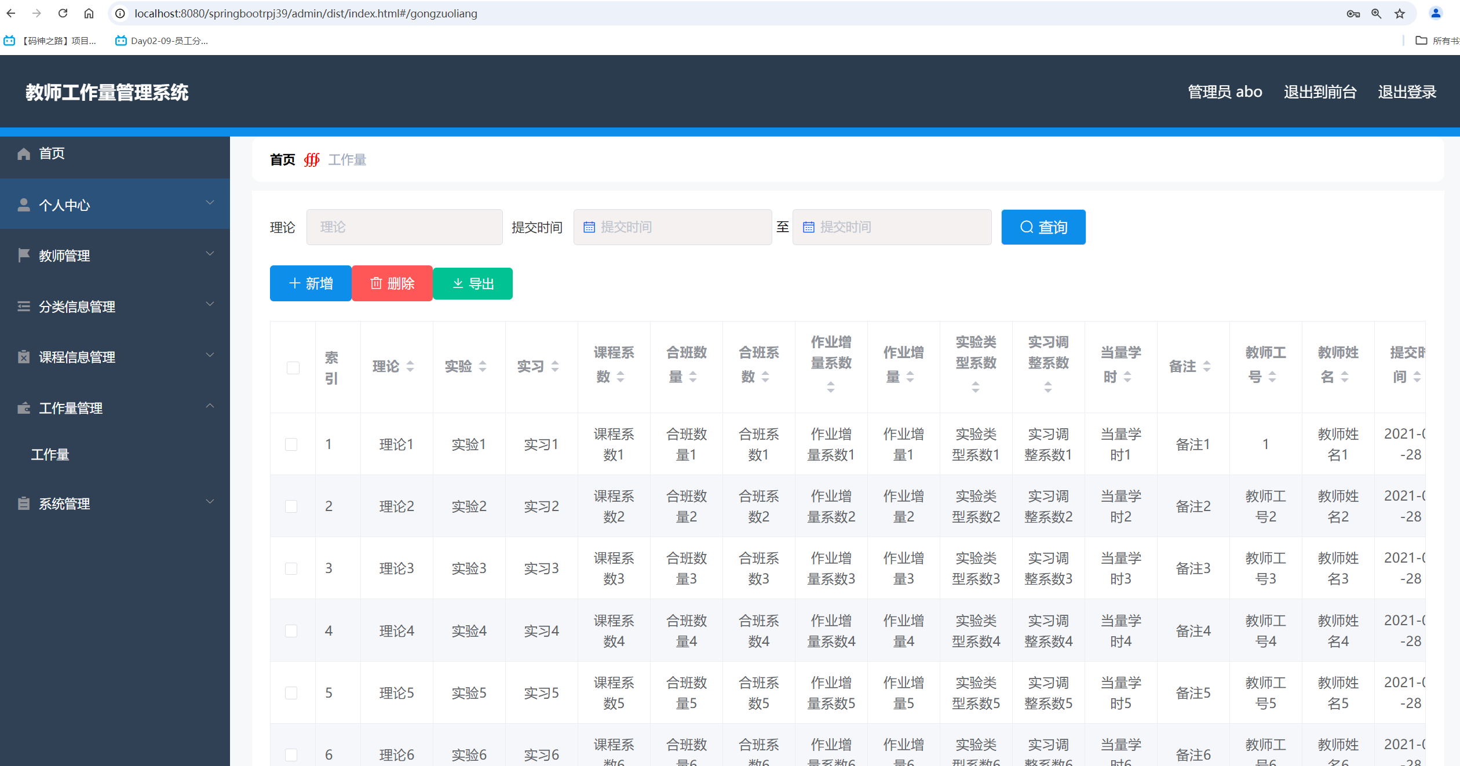1460x766 pixels.
Task: Click the browser reload icon
Action: pyautogui.click(x=63, y=13)
